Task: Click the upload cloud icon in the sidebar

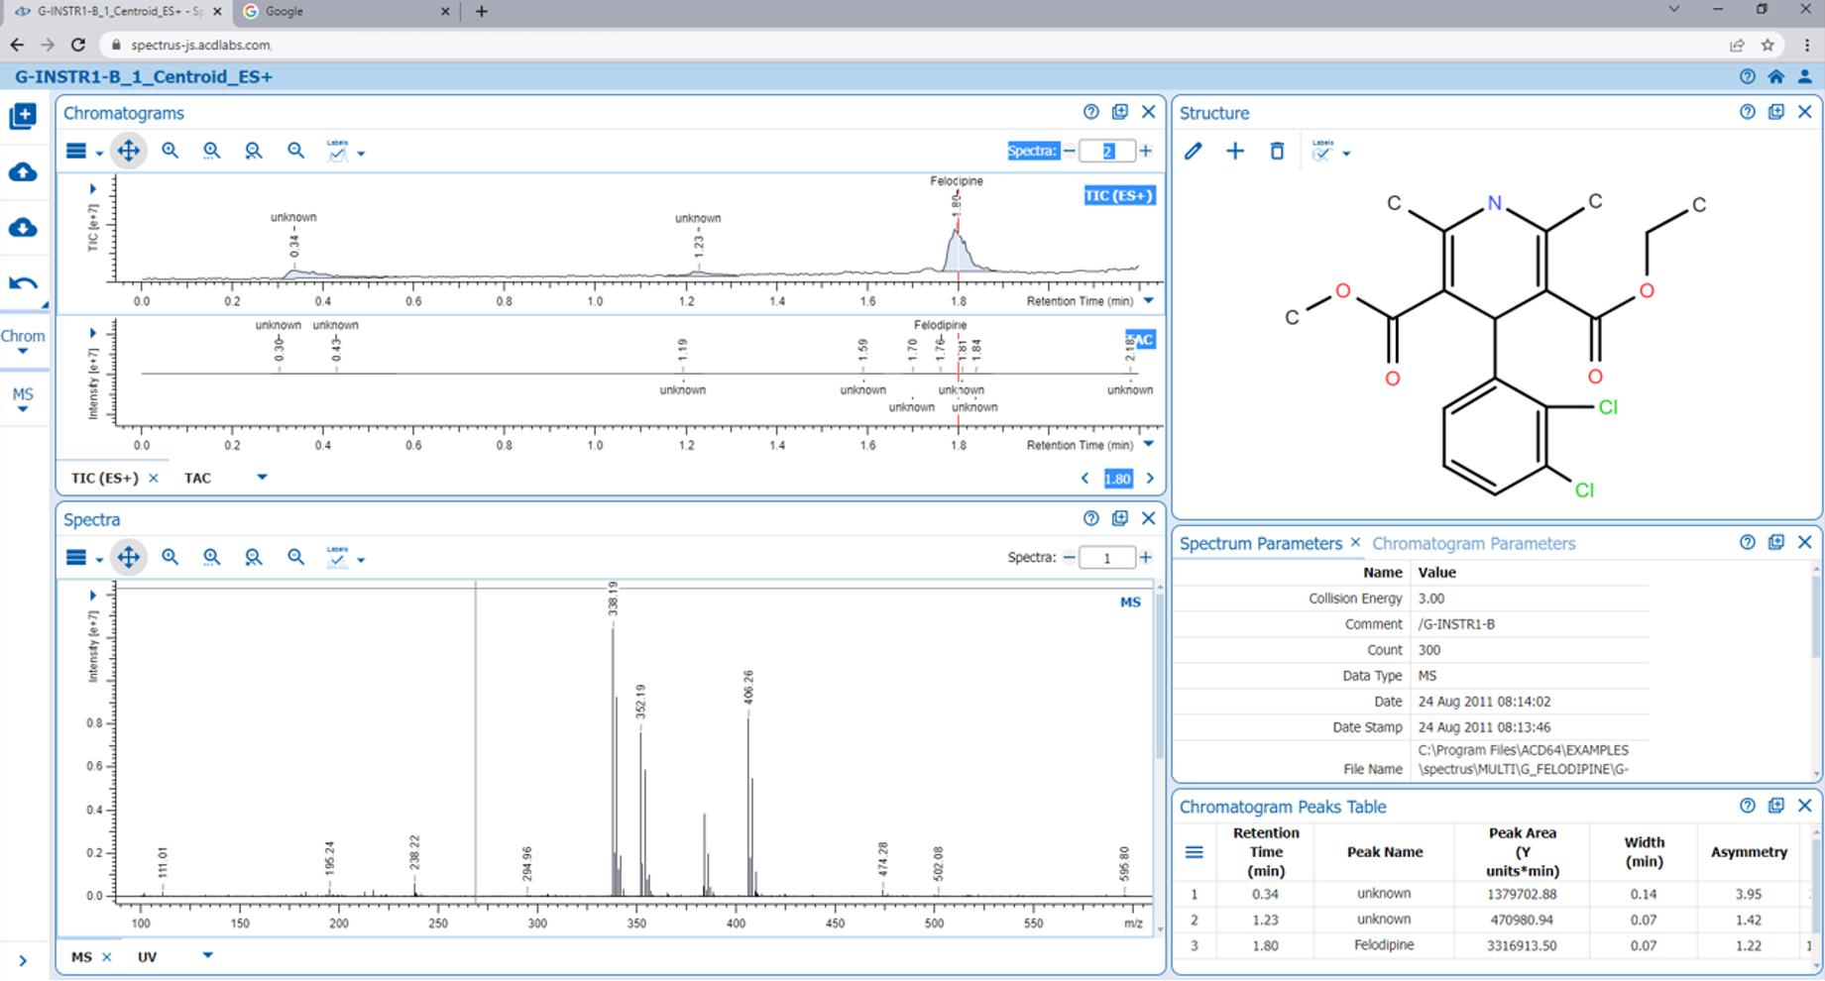Action: click(x=24, y=172)
